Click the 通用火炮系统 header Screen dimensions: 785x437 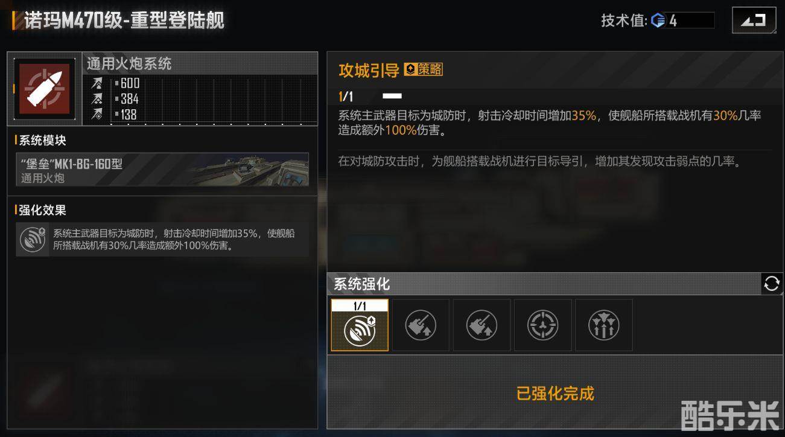pos(129,63)
